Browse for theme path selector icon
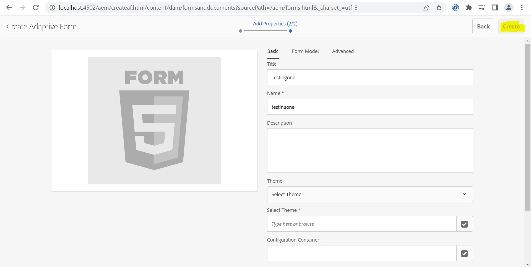The width and height of the screenshot is (531, 267). click(465, 224)
